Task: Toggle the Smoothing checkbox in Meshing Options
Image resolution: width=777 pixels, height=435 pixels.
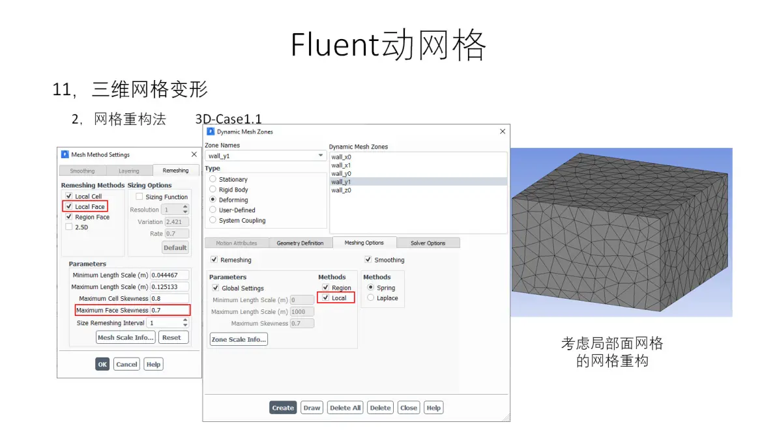Action: pyautogui.click(x=368, y=259)
